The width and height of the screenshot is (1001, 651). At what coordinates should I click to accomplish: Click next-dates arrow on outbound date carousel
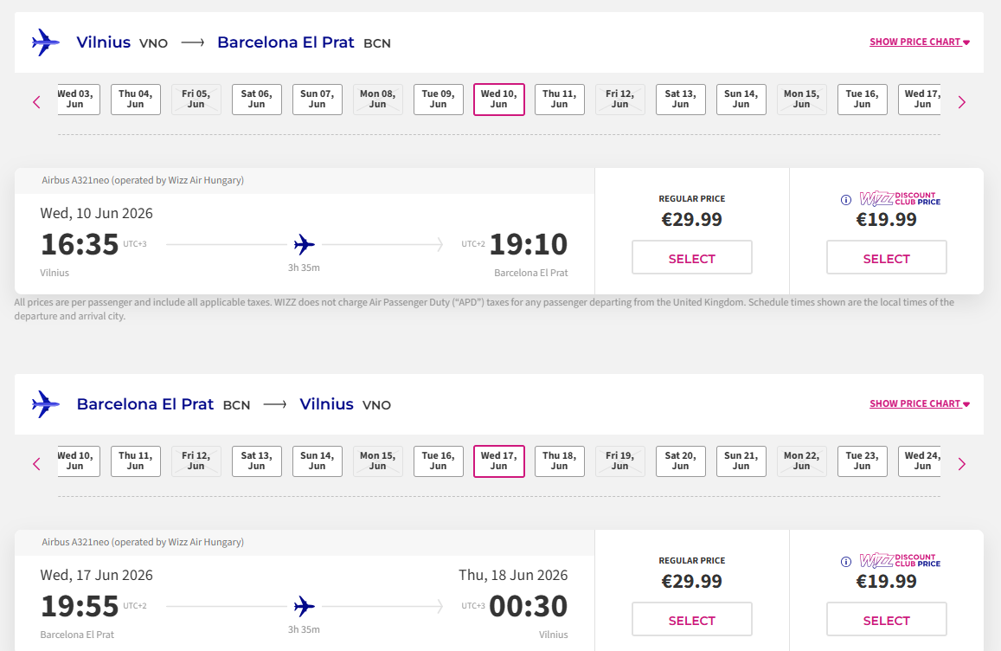click(961, 102)
